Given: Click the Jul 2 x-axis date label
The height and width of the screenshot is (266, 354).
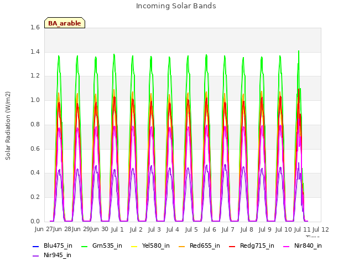Looking at the screenshot, I should click(x=136, y=229).
